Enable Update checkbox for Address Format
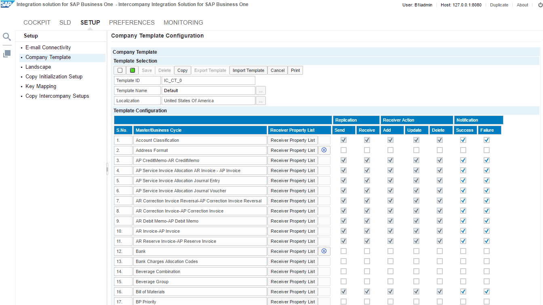 (417, 150)
